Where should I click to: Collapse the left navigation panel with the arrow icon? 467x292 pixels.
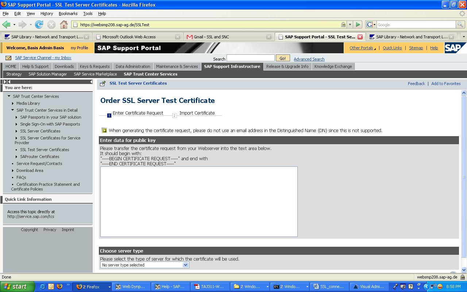coord(91,81)
